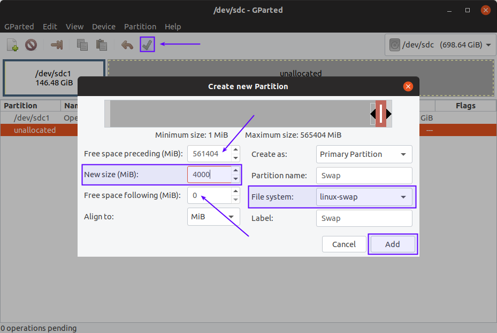The width and height of the screenshot is (497, 333).
Task: Open the Align to dropdown
Action: pos(213,217)
